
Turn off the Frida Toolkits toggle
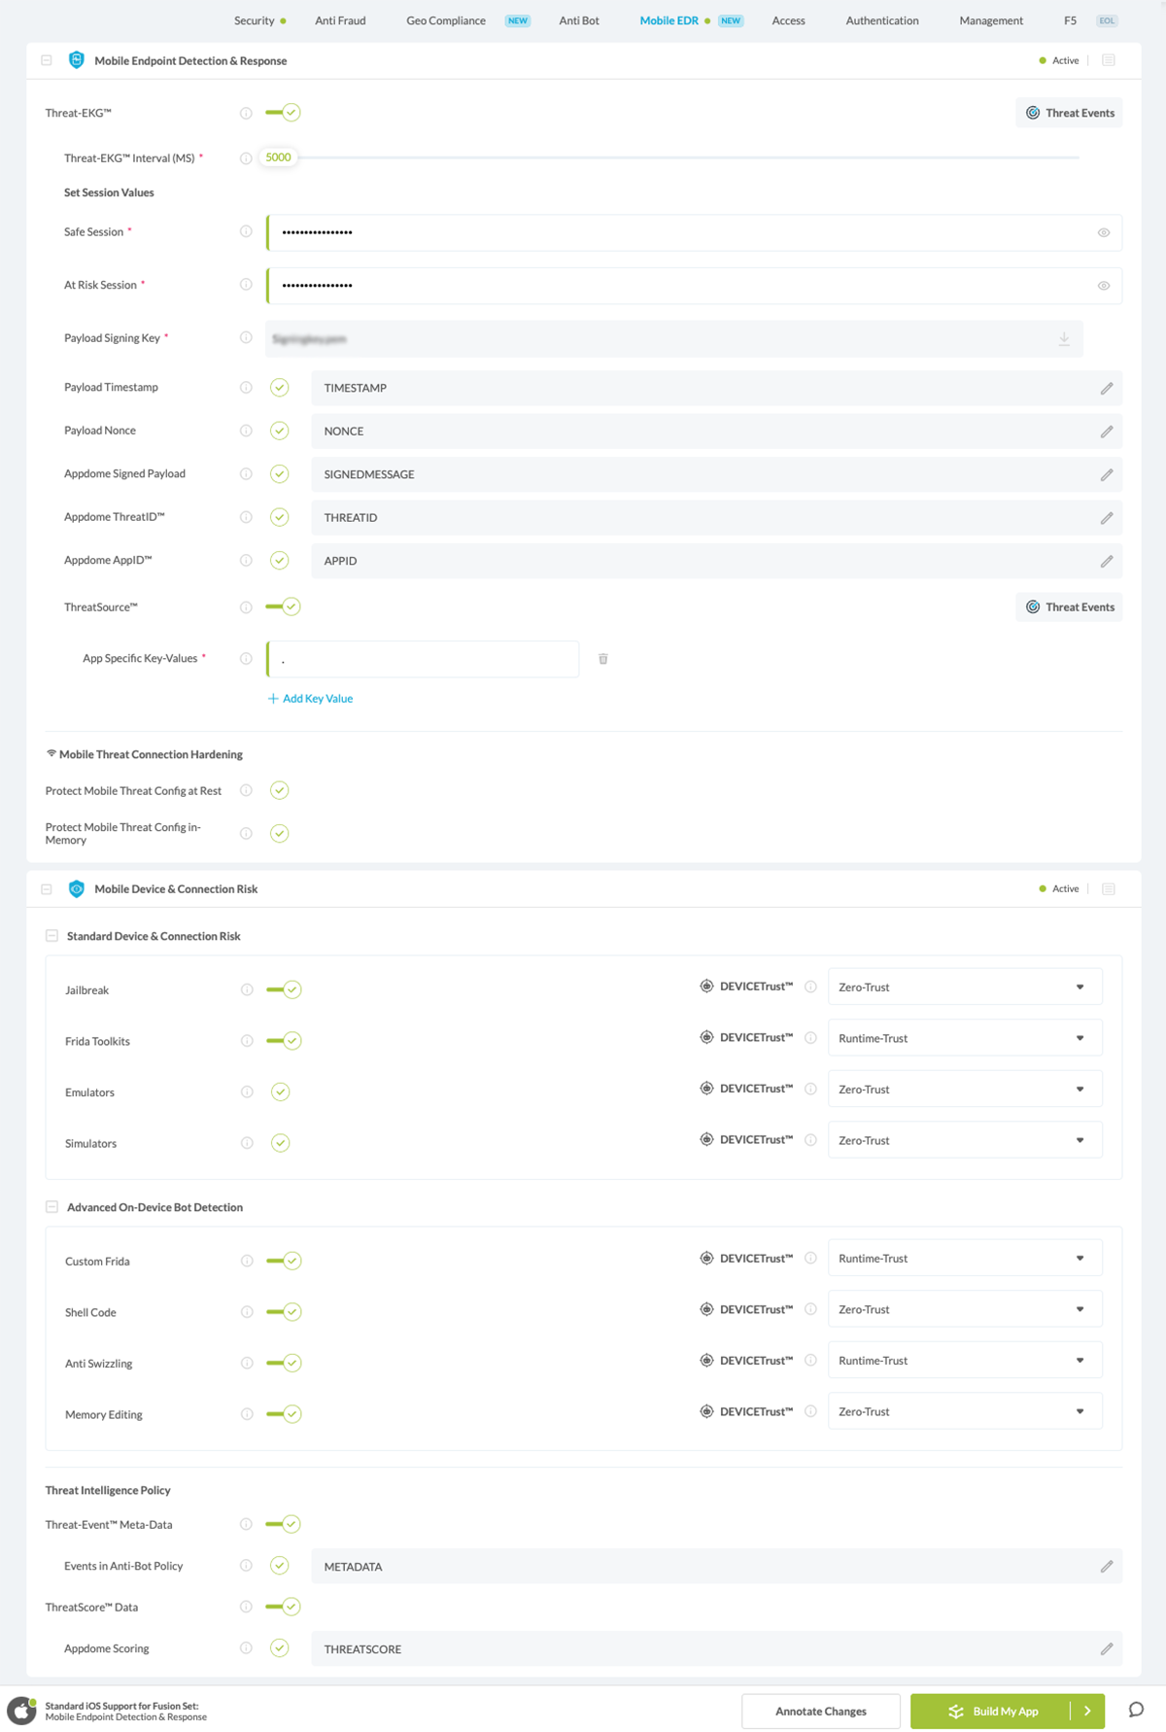(x=285, y=1041)
